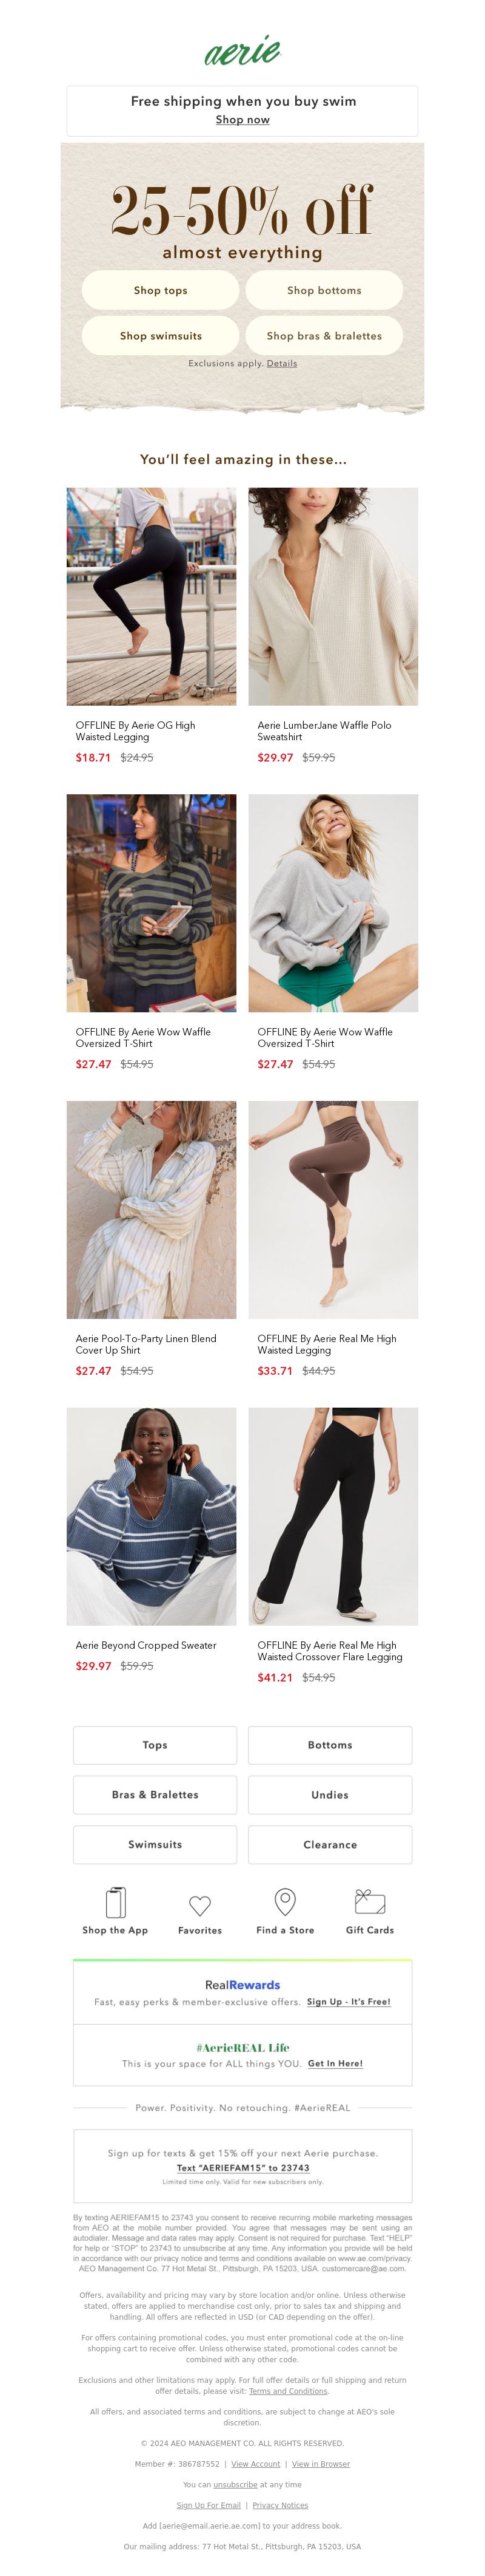Image resolution: width=485 pixels, height=2576 pixels.
Task: Open the Undies category button
Action: pos(330,1795)
